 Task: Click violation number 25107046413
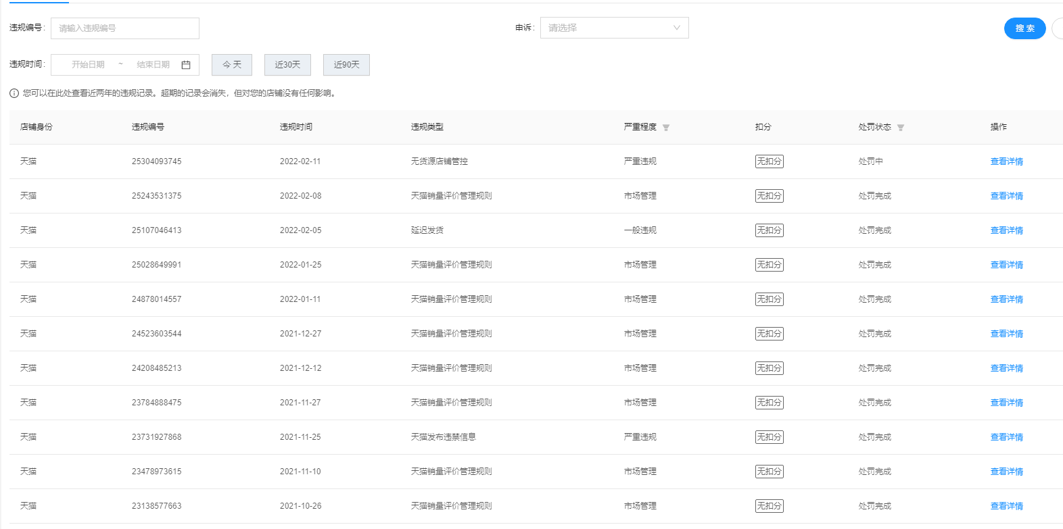[157, 230]
